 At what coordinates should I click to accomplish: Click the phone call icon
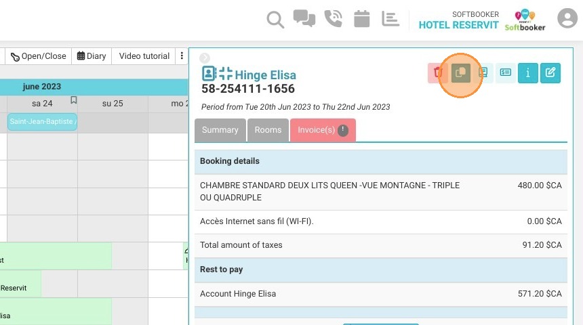tap(333, 18)
